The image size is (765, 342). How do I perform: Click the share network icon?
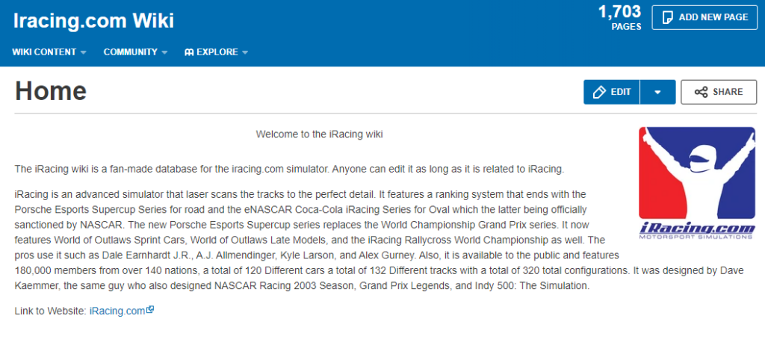tap(701, 92)
